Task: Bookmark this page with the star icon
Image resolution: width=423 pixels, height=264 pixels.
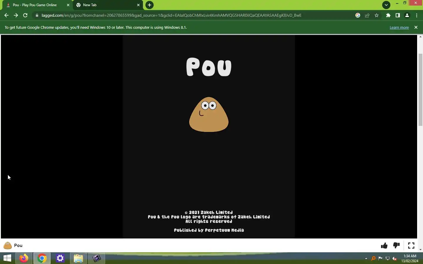Action: (x=377, y=15)
